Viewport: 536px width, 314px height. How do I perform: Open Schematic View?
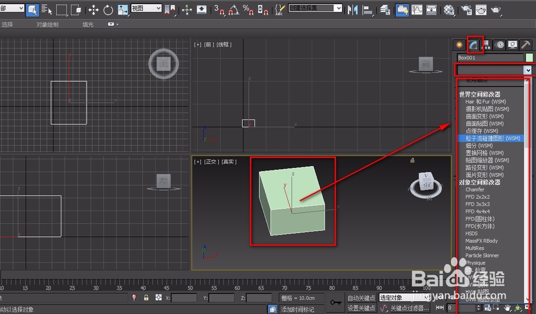pyautogui.click(x=431, y=10)
